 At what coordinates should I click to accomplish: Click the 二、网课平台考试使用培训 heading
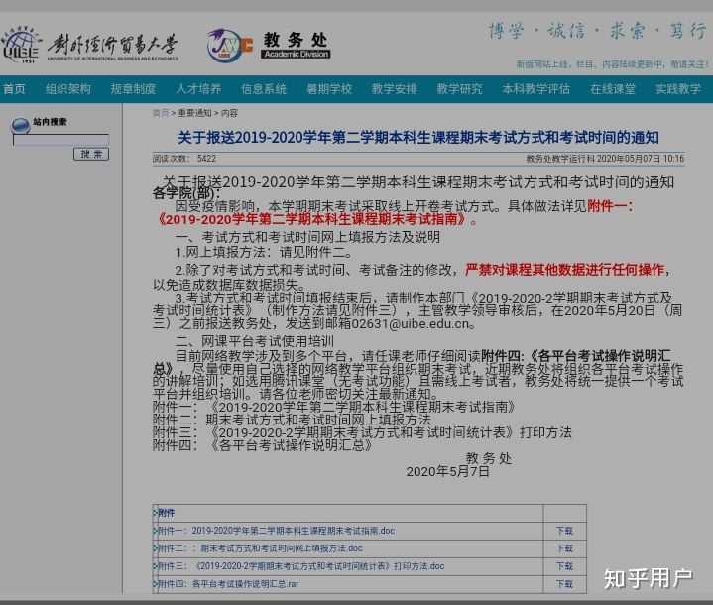point(254,341)
